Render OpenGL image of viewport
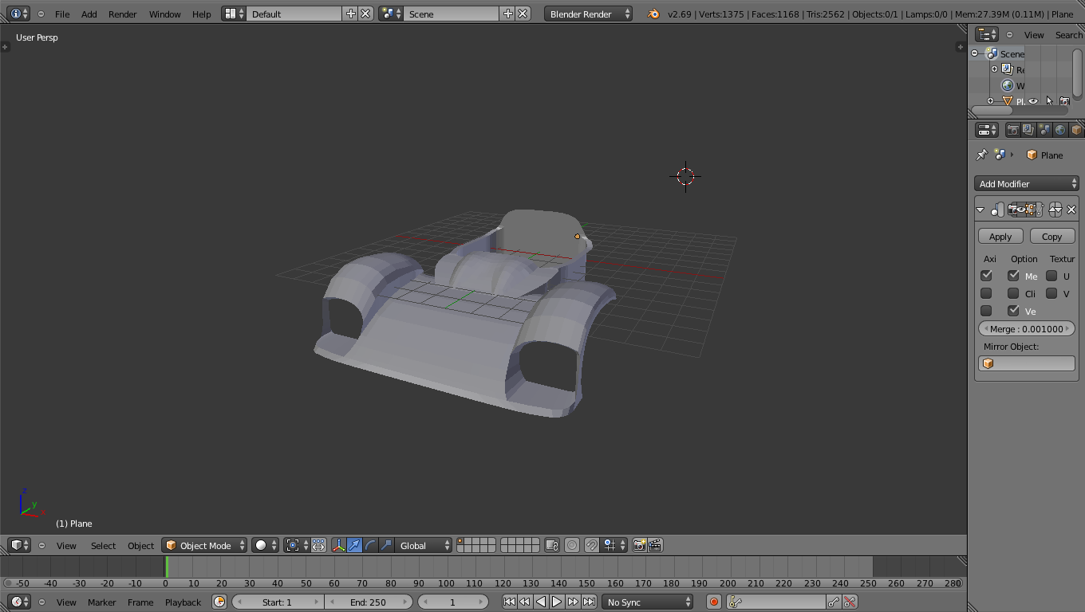The width and height of the screenshot is (1085, 612). [x=639, y=545]
